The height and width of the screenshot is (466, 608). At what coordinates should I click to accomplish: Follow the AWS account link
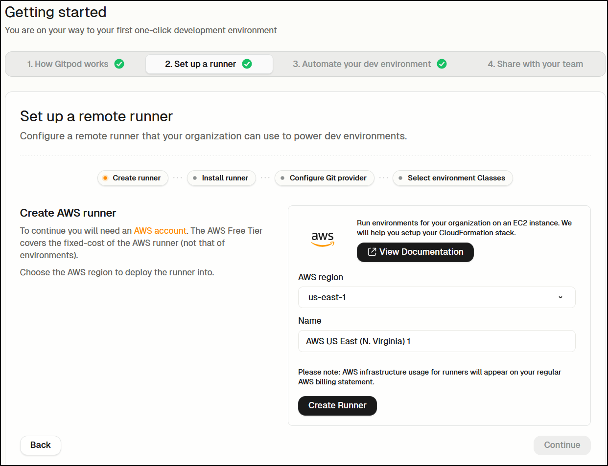coord(160,231)
